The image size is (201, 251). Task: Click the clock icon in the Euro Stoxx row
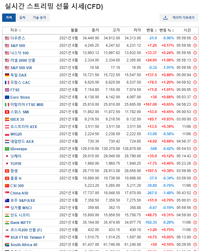click(x=195, y=97)
